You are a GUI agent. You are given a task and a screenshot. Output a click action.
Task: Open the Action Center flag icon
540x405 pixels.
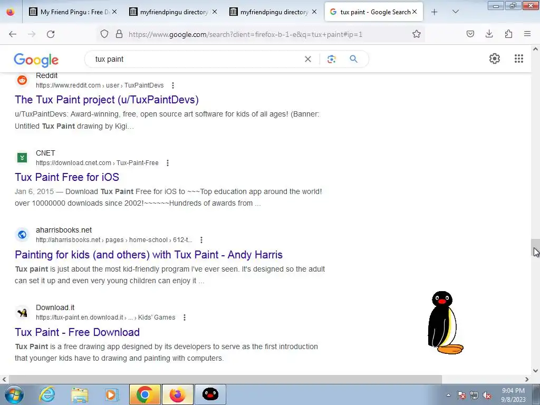click(461, 396)
